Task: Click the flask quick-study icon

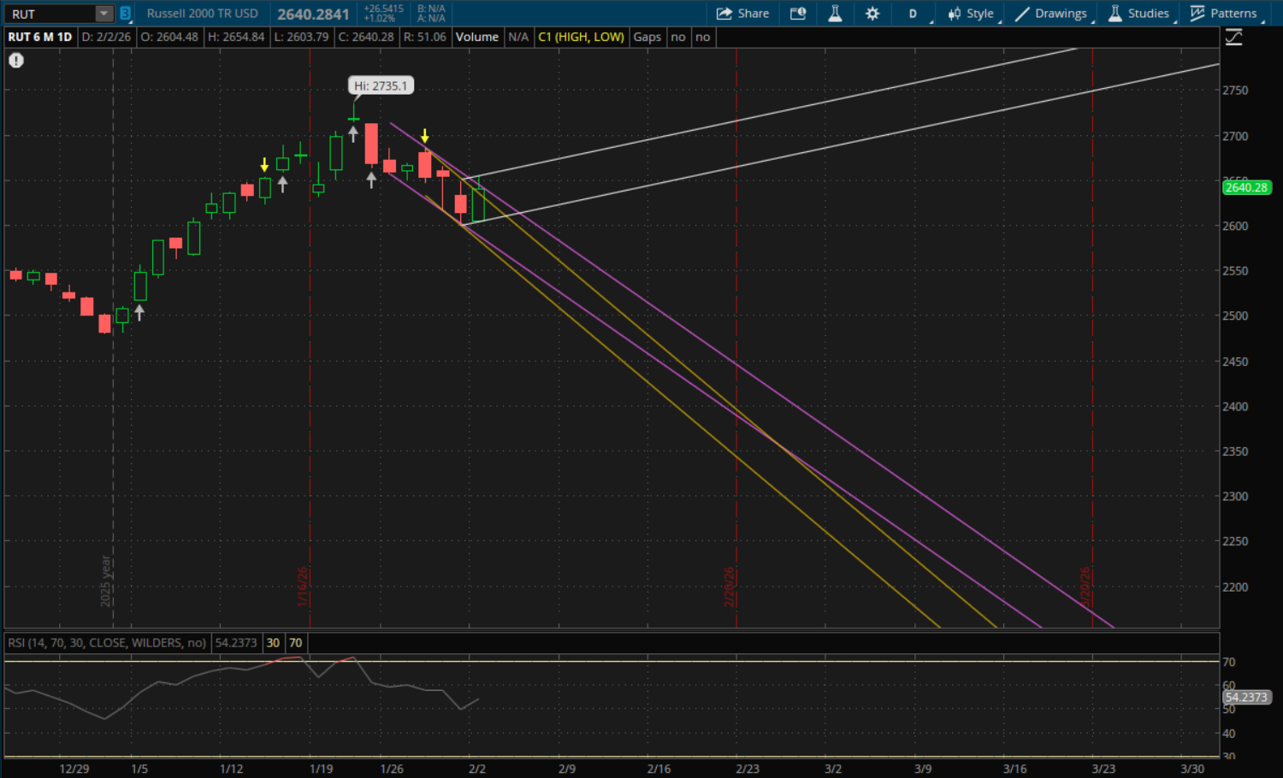Action: click(835, 14)
